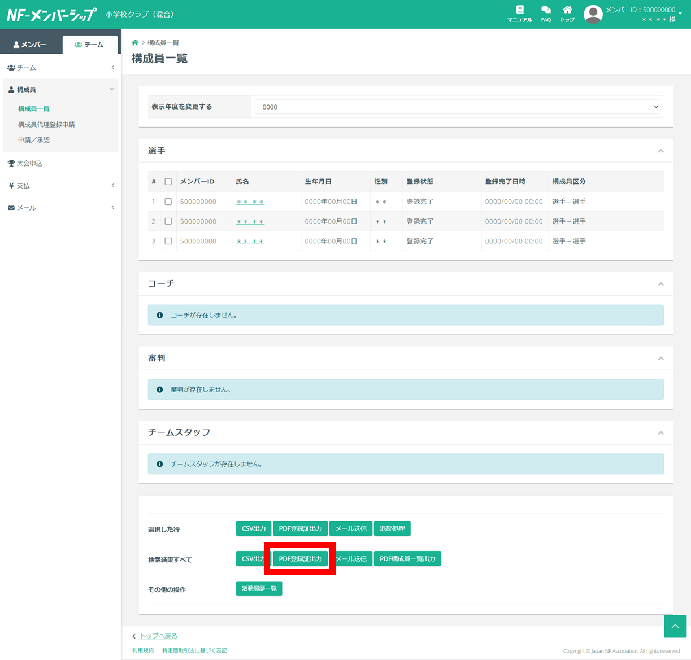Open the name link in row 2
Viewport: 691px width, 660px height.
click(250, 222)
